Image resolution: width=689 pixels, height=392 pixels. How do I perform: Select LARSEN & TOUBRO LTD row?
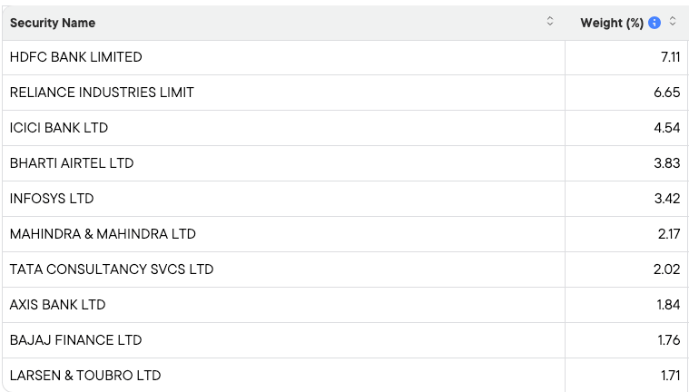pyautogui.click(x=85, y=376)
